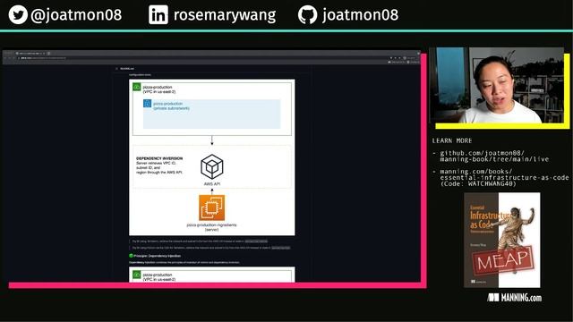Open the @joatmon08 Twitter handle
This screenshot has width=573, height=322.
click(76, 15)
